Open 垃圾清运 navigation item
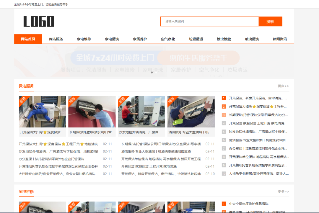 (x=196, y=39)
